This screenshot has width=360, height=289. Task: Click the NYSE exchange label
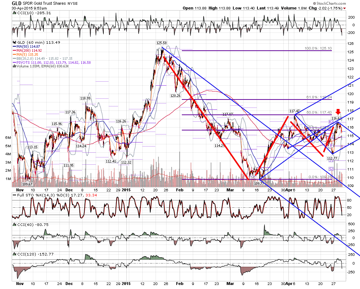73,3
